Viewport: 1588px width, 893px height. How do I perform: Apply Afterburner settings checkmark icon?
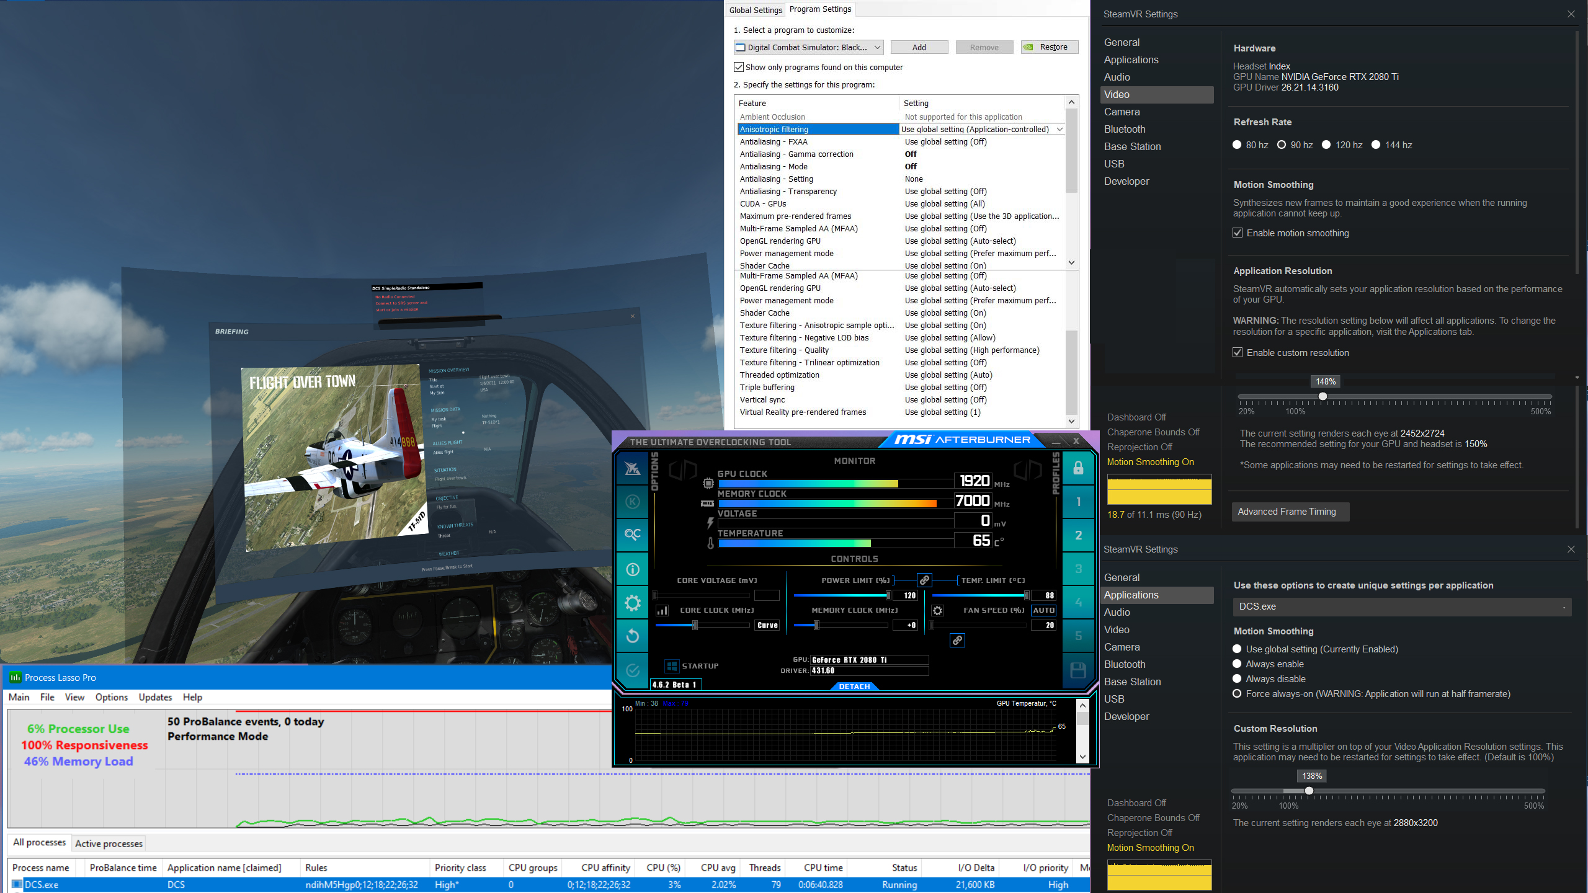coord(632,670)
